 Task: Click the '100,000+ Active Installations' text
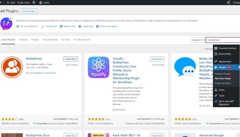click(15, 123)
